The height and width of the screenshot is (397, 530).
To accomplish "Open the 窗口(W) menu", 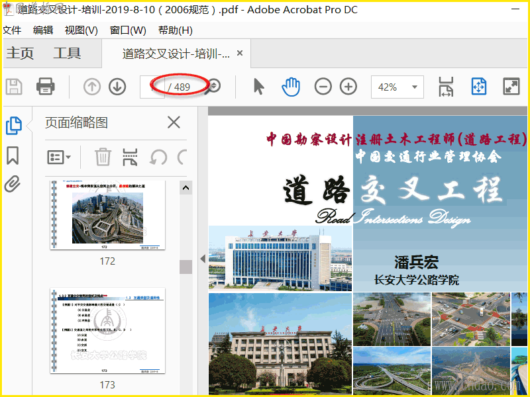I will (x=128, y=30).
